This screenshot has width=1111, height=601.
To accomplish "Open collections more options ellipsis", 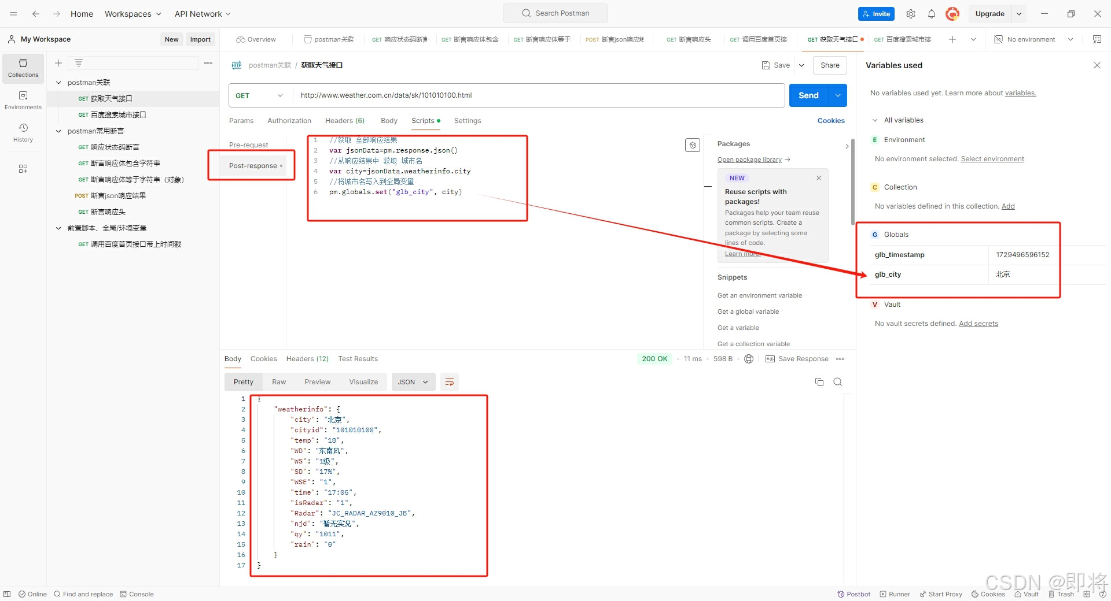I will pos(208,63).
